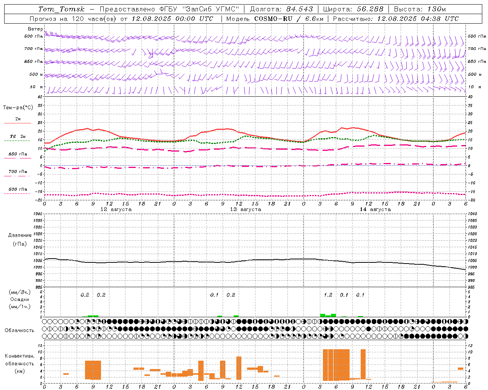The height and width of the screenshot is (390, 488).
Task: Click the 1.2 precipitation value
Action: click(328, 295)
